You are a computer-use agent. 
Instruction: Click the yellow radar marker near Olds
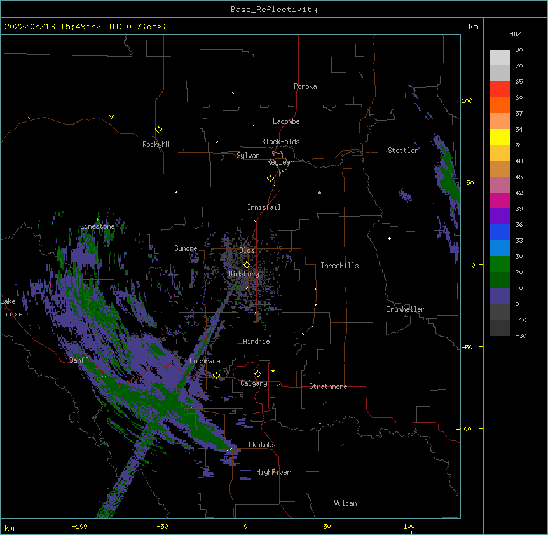(x=247, y=264)
